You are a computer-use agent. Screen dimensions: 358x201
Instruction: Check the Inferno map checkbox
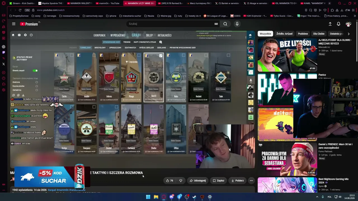(117, 55)
